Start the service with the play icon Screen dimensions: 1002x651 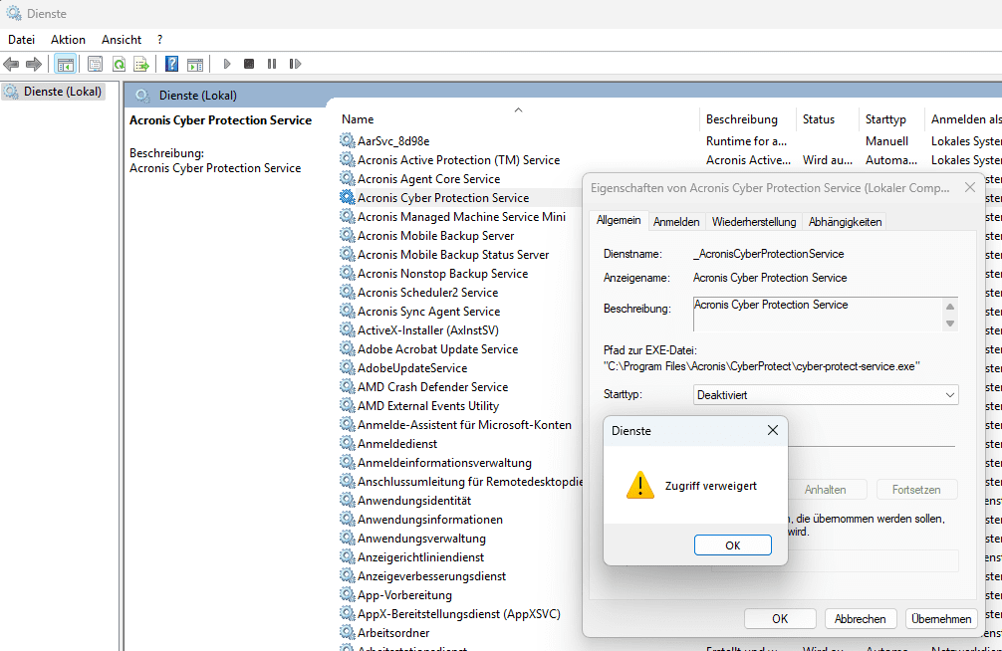coord(227,64)
